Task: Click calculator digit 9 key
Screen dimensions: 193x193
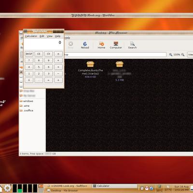Action: click(x=49, y=60)
